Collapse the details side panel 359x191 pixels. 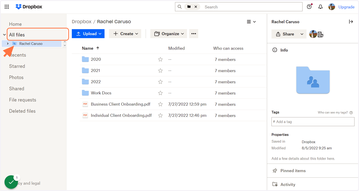point(351,22)
